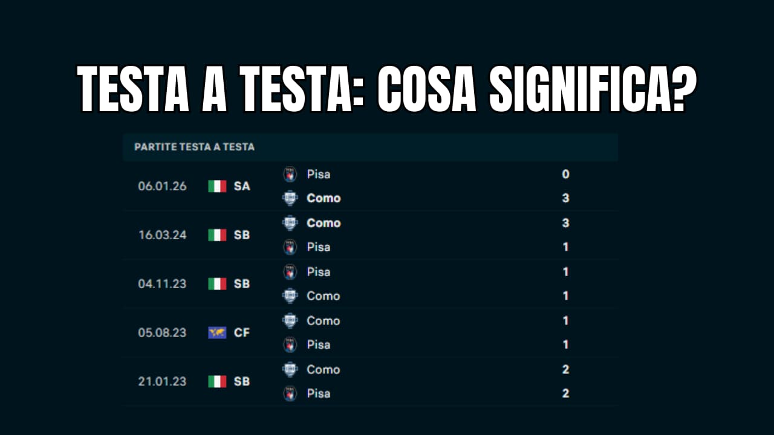This screenshot has height=435, width=774.
Task: Open the Como team name in the 06.01.26 match
Action: click(324, 198)
